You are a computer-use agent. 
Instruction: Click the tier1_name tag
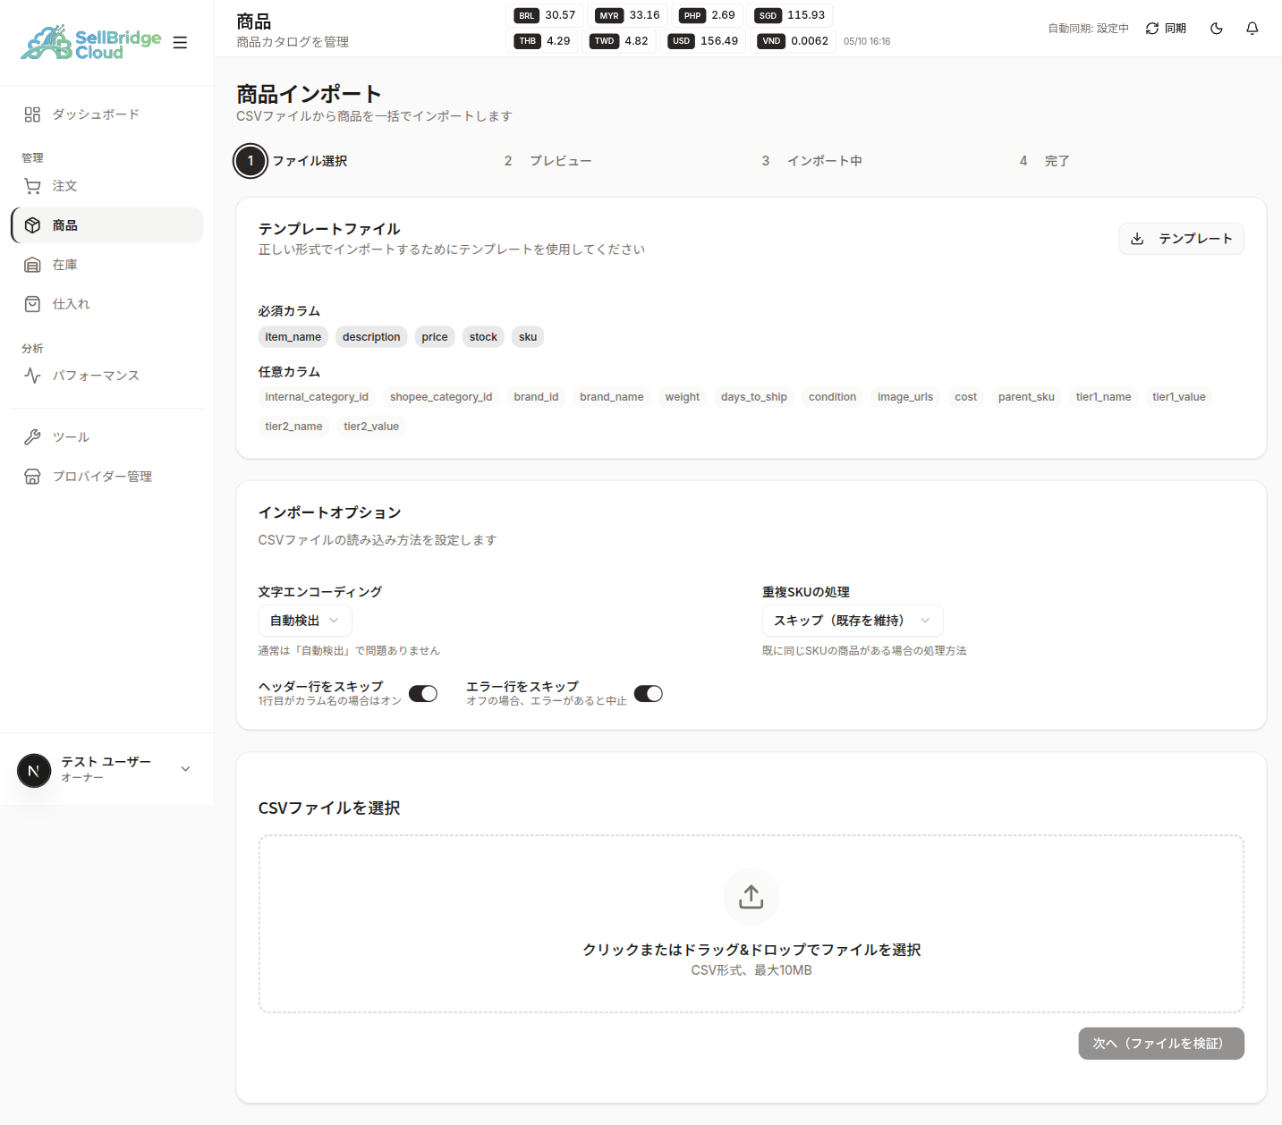1103,397
